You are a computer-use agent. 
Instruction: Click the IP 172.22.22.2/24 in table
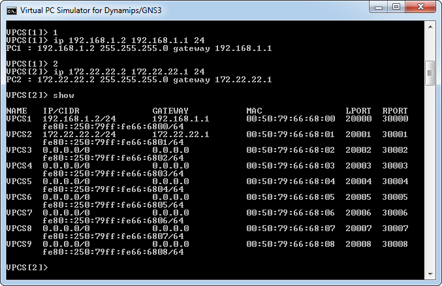pos(79,135)
